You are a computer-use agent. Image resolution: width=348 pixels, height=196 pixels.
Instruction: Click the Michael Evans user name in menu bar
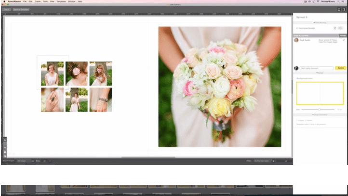tap(328, 1)
